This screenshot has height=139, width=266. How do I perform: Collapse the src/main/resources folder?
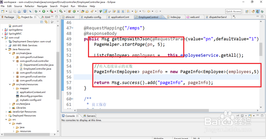10,85
